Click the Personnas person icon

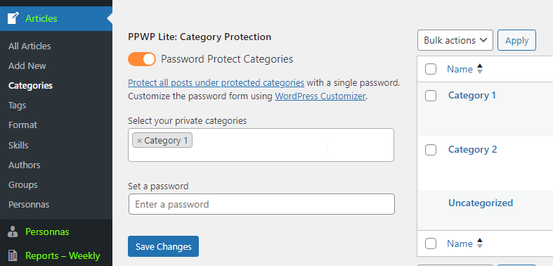(x=13, y=232)
